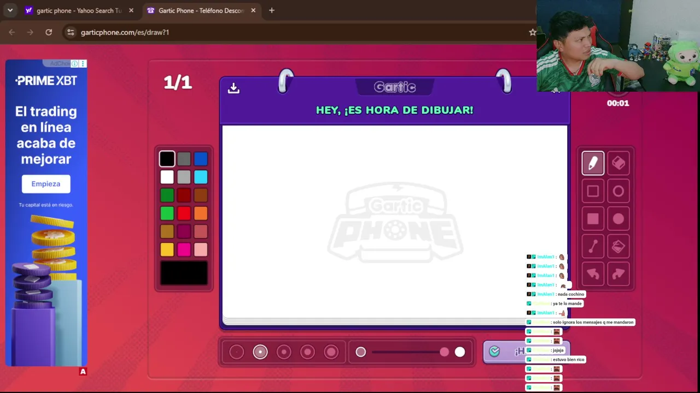Click the "ya te lo mande" chat message

click(x=567, y=303)
